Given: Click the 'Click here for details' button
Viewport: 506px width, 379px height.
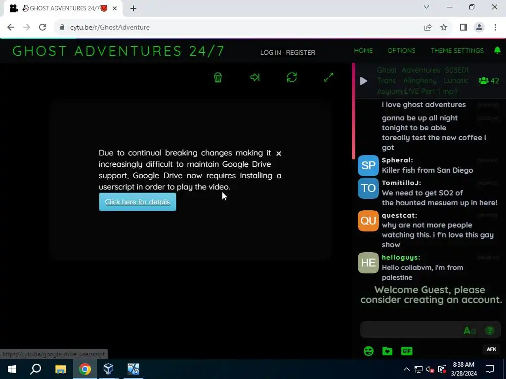Looking at the screenshot, I should click(x=137, y=202).
